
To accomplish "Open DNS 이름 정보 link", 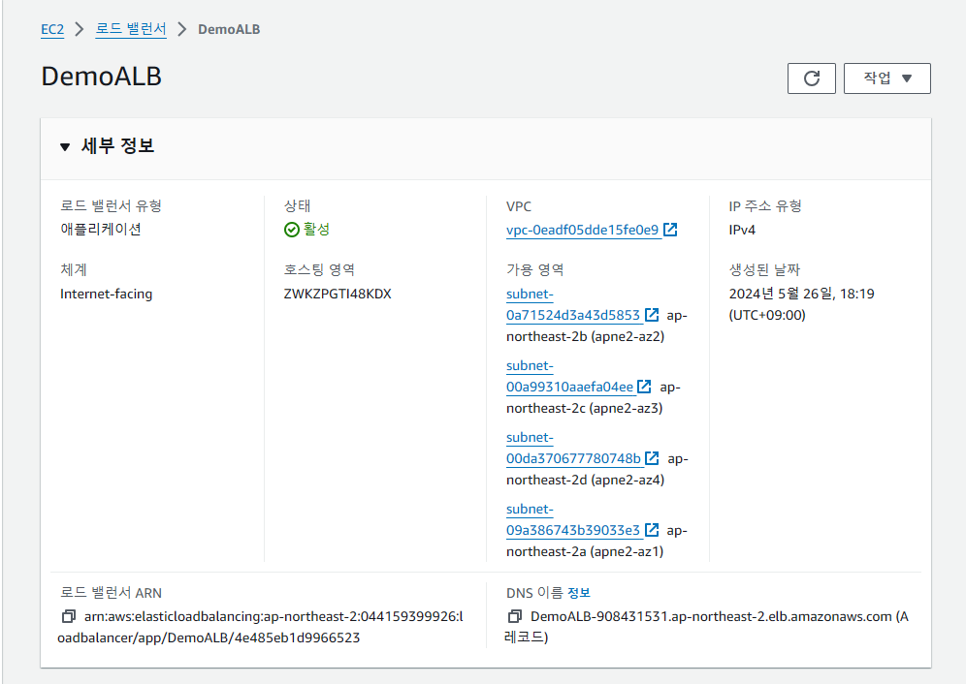I will tap(578, 593).
